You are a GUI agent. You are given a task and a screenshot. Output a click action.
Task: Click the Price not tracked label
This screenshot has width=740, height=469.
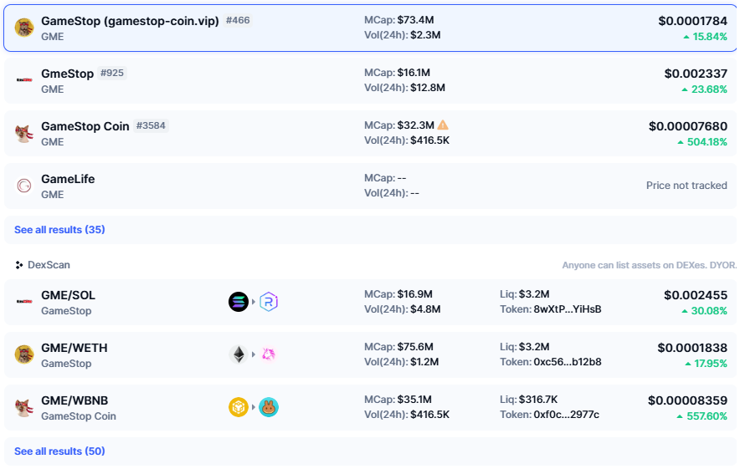pos(686,186)
